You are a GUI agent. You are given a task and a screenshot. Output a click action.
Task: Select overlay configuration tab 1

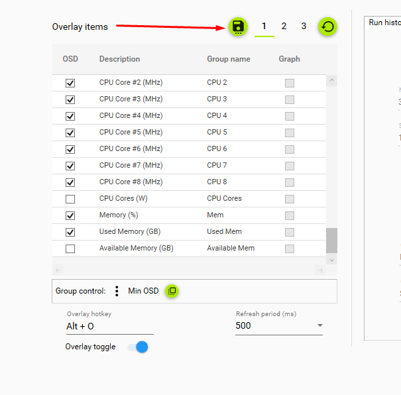264,27
